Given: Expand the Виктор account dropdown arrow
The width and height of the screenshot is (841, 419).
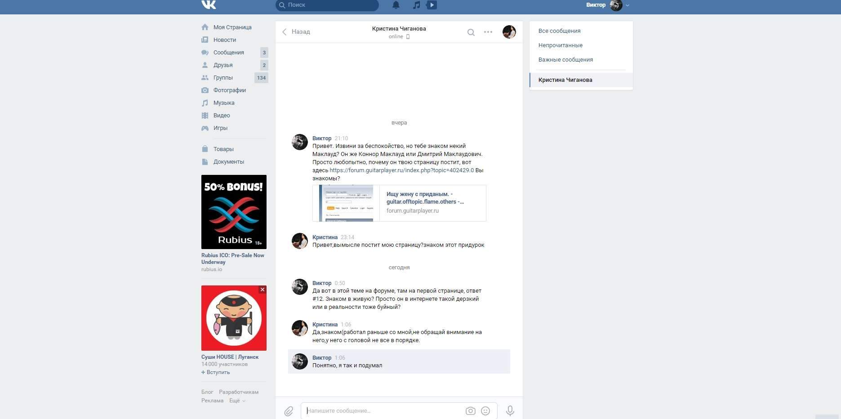Looking at the screenshot, I should pyautogui.click(x=627, y=5).
